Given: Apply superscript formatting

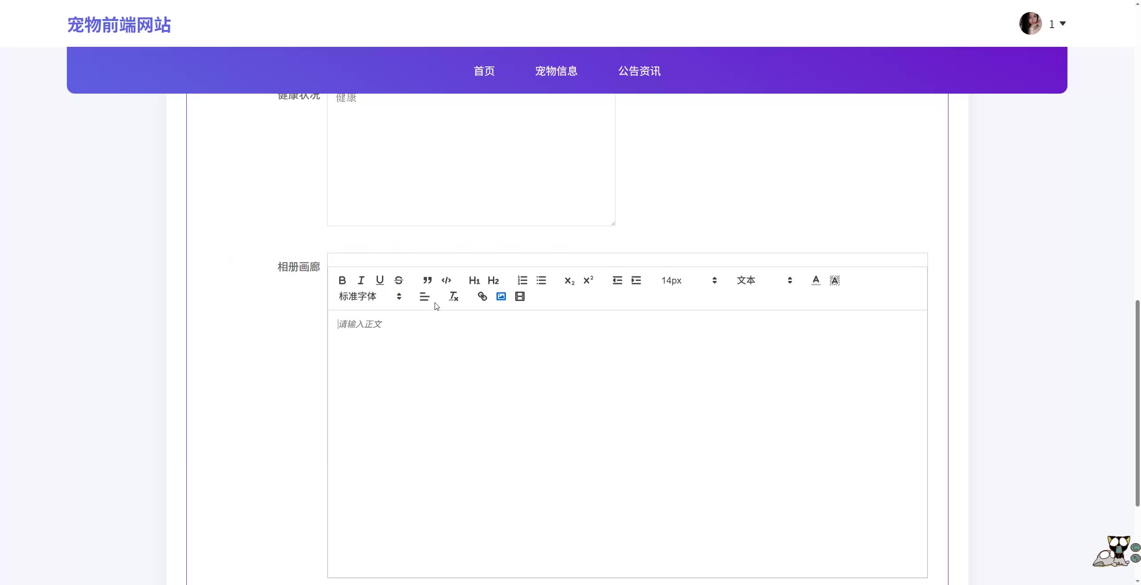Looking at the screenshot, I should click(588, 280).
